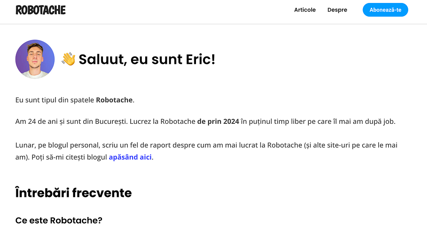Screen dimensions: 427x237
Task: Click the paragraph starting with 'Lunar, pe blogul personal'
Action: point(171,145)
